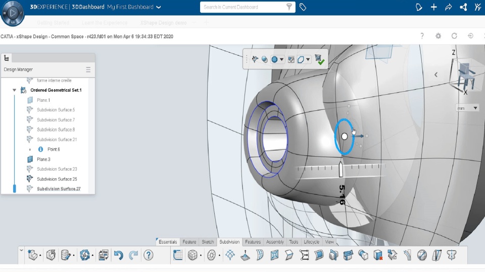Click overlapping spheres icon in context toolbar
485x272 pixels.
coord(264,59)
